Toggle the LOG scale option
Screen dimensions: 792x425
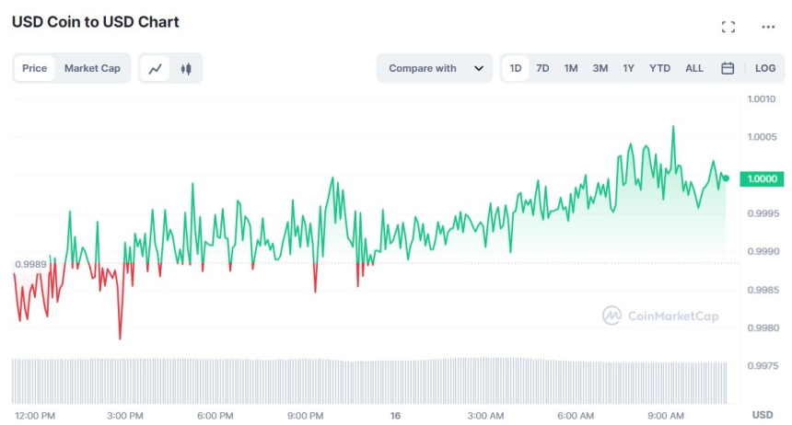765,68
